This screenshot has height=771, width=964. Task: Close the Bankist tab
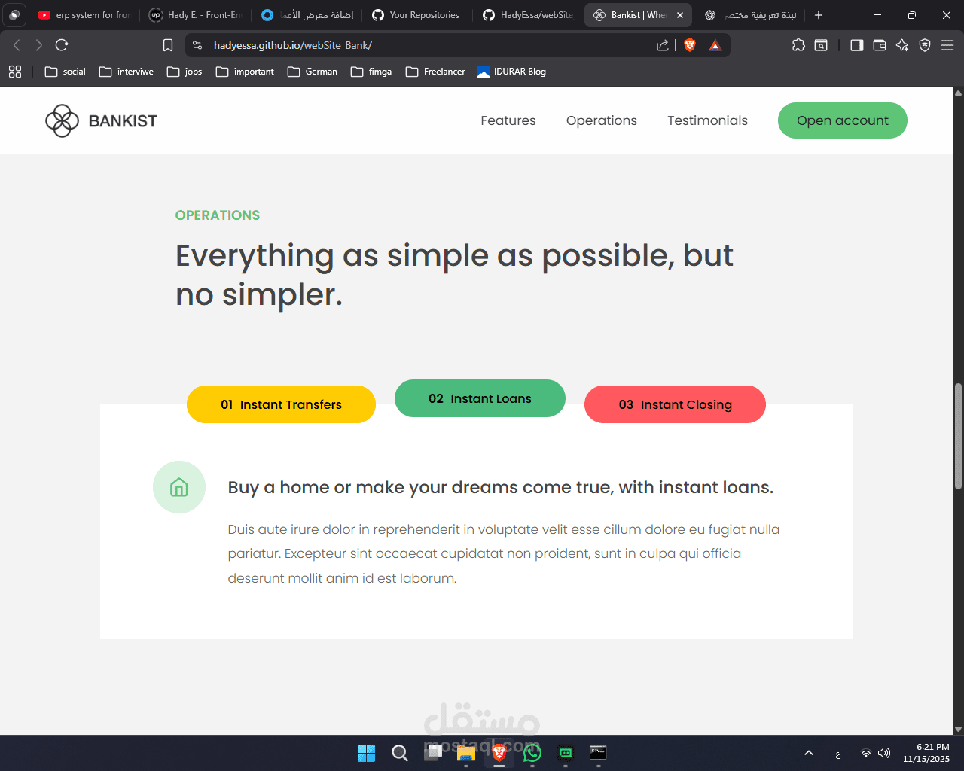tap(679, 15)
